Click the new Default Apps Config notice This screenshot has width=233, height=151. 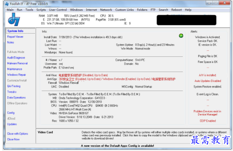(118, 146)
